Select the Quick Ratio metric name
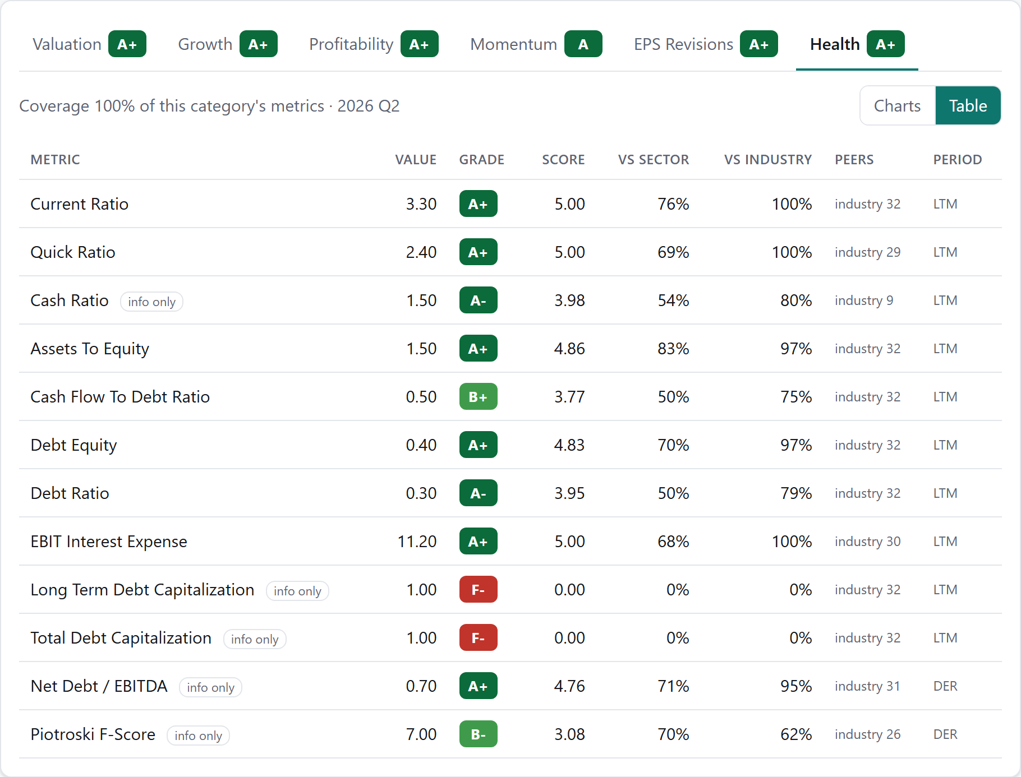The width and height of the screenshot is (1021, 777). [73, 252]
